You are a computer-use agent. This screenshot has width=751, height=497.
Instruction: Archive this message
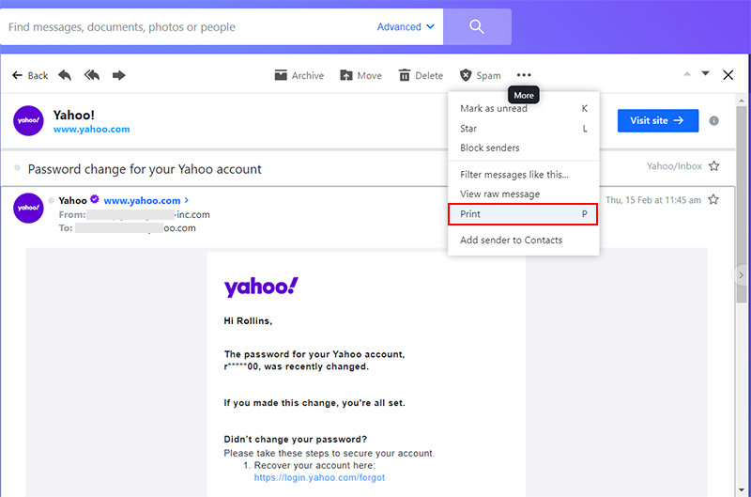[299, 75]
